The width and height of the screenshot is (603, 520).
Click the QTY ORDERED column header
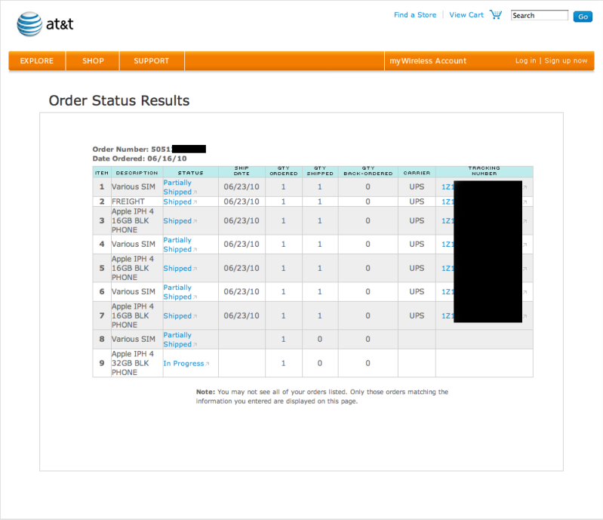(284, 171)
